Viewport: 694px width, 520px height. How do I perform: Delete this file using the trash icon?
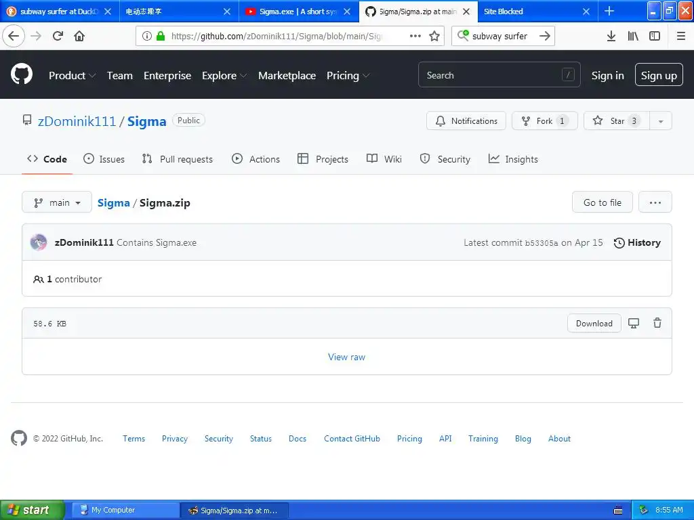657,323
